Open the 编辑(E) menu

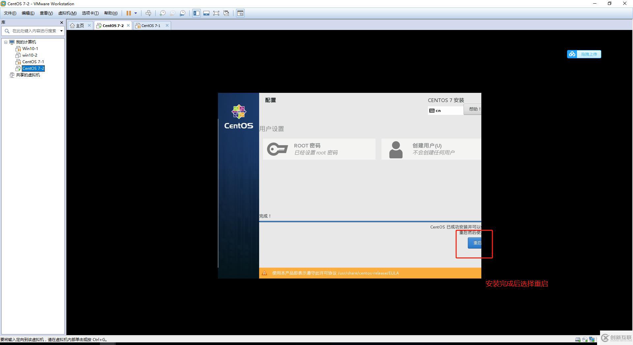(28, 13)
